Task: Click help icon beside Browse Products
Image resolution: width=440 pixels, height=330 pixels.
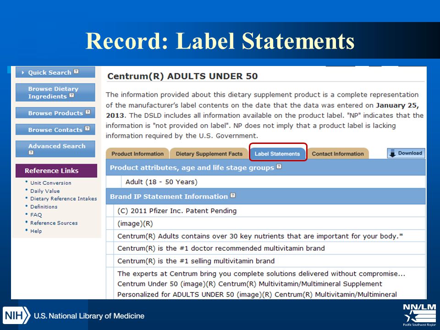Action: pyautogui.click(x=88, y=112)
